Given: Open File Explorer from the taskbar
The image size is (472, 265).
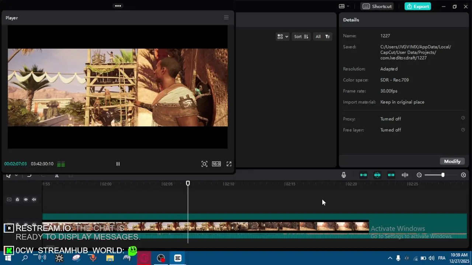Looking at the screenshot, I should pyautogui.click(x=110, y=258).
